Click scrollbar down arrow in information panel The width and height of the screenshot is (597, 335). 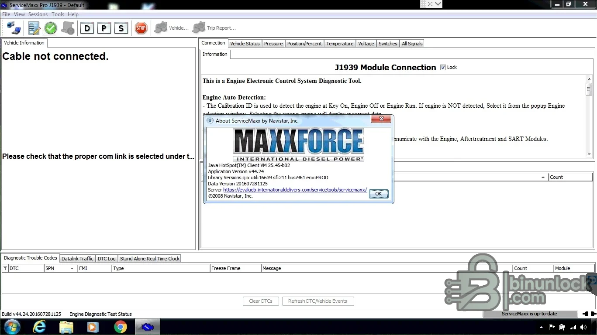[x=589, y=154]
